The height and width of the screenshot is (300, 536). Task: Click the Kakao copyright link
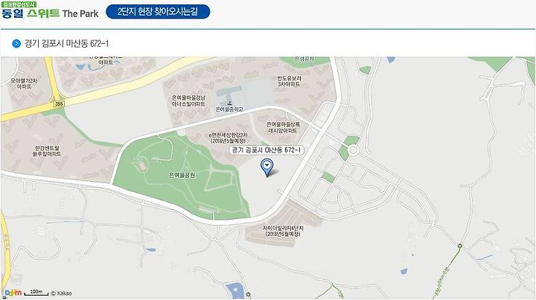click(x=61, y=293)
